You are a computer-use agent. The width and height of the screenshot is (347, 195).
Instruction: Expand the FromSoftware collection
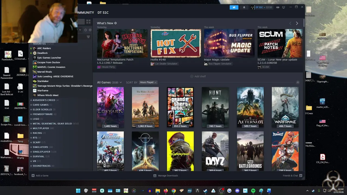[31, 114]
